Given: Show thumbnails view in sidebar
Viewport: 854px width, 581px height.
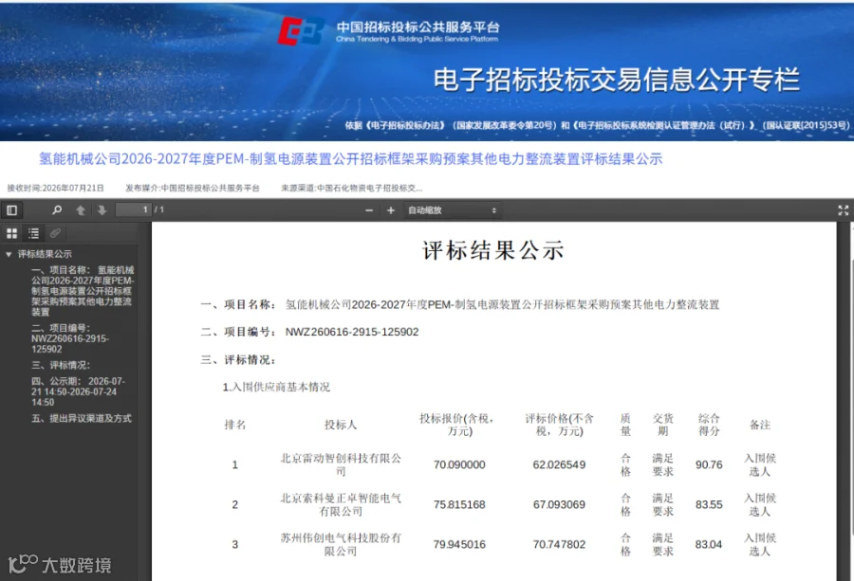Looking at the screenshot, I should [x=12, y=233].
